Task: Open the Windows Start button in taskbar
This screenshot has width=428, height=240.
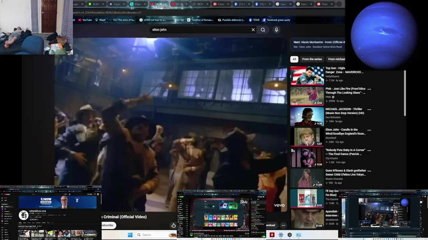Action: 130,235
